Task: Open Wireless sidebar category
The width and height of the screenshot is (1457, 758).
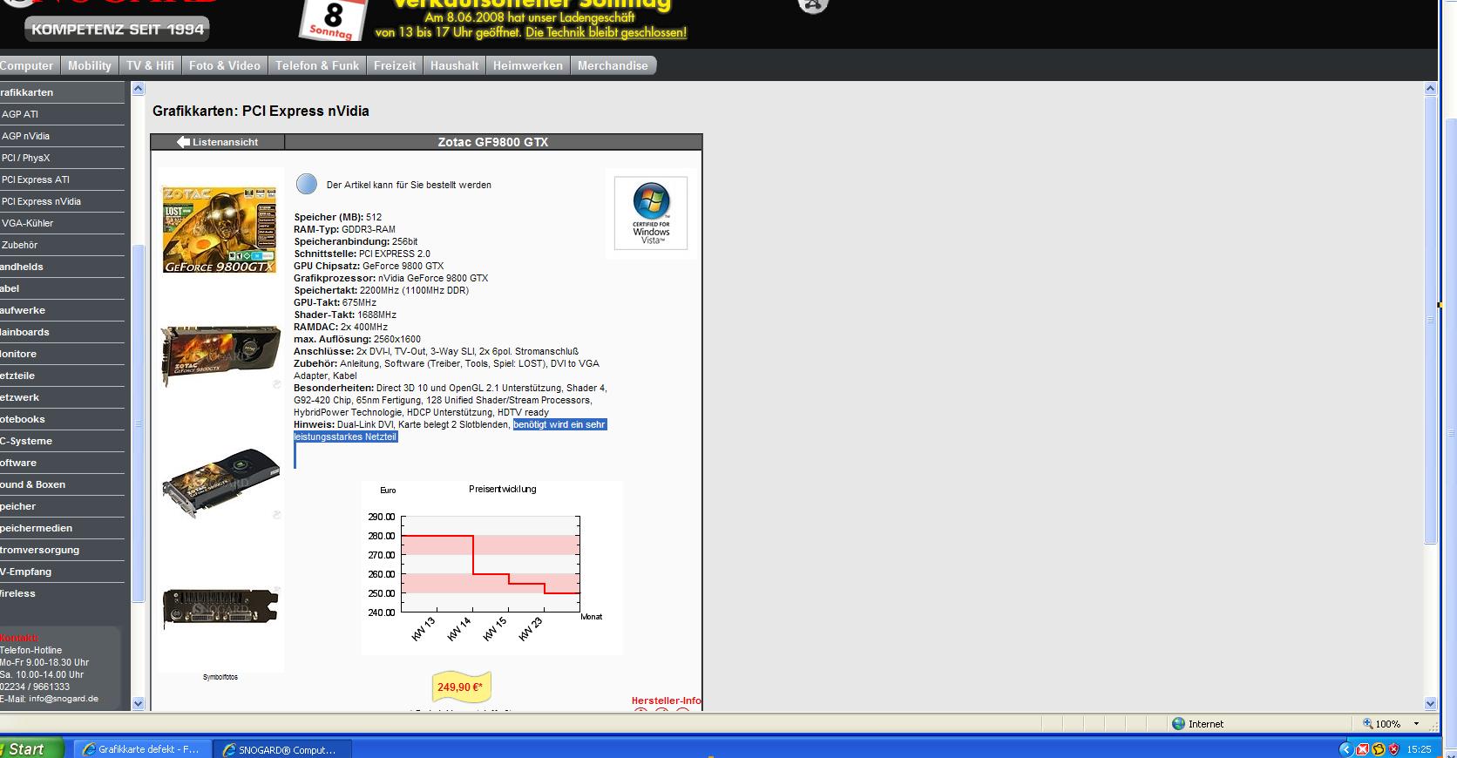Action: pos(62,593)
